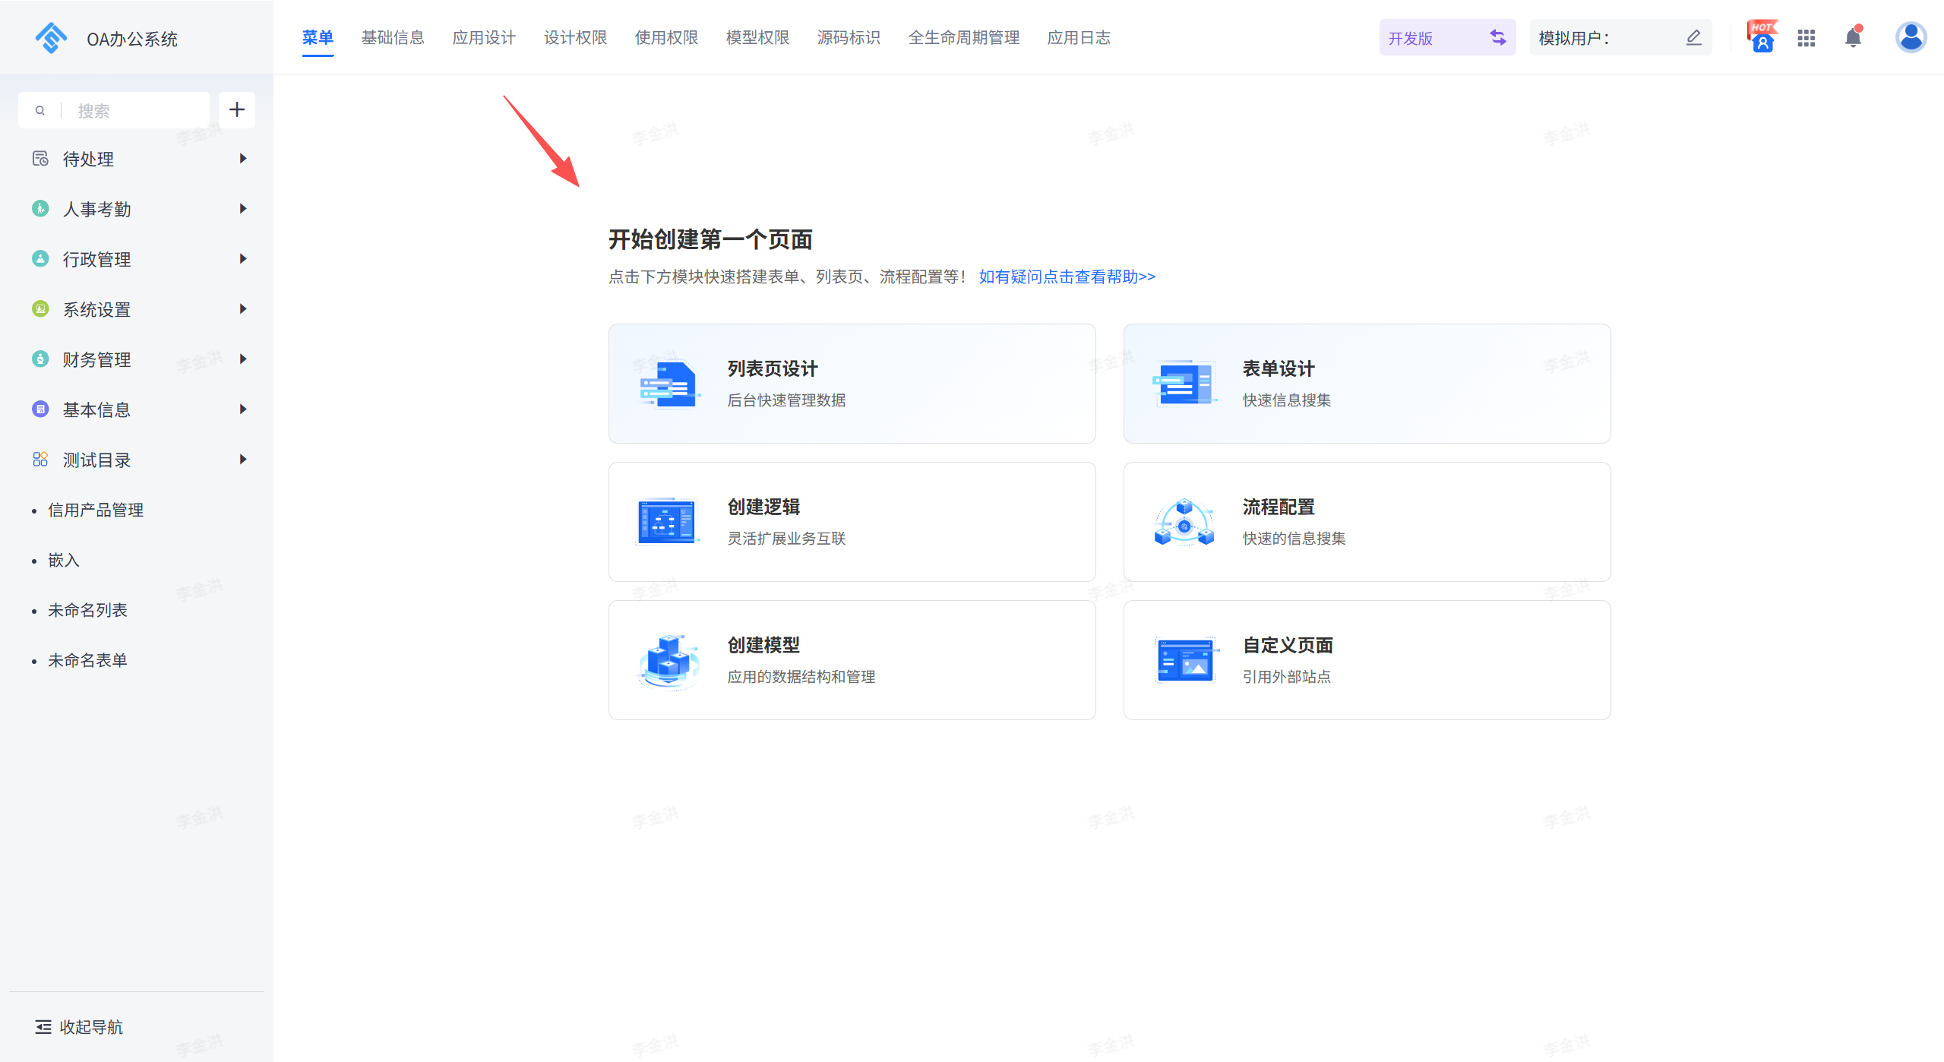
Task: Click the 流程配置 card icon
Action: (x=1184, y=522)
